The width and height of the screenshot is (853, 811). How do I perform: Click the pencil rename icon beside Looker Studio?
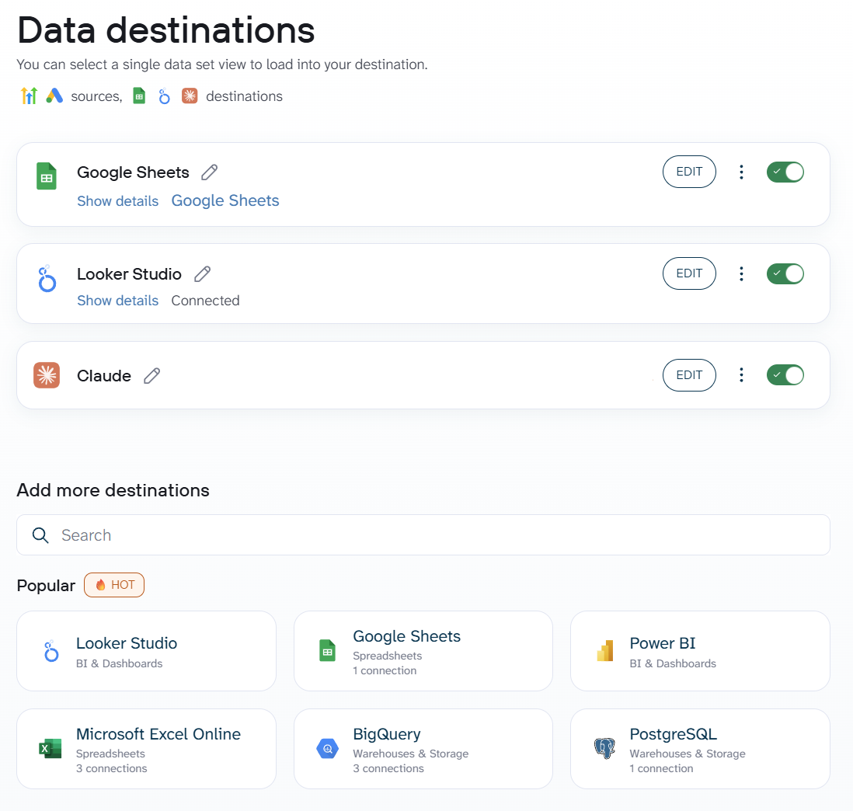click(202, 274)
